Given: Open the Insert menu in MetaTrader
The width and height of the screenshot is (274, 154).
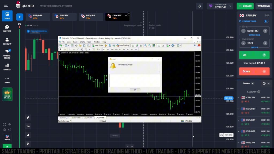Looking at the screenshot, I should pos(75,42).
